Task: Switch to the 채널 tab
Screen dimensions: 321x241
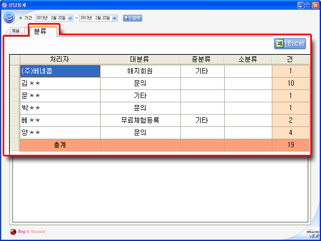Action: (x=16, y=31)
